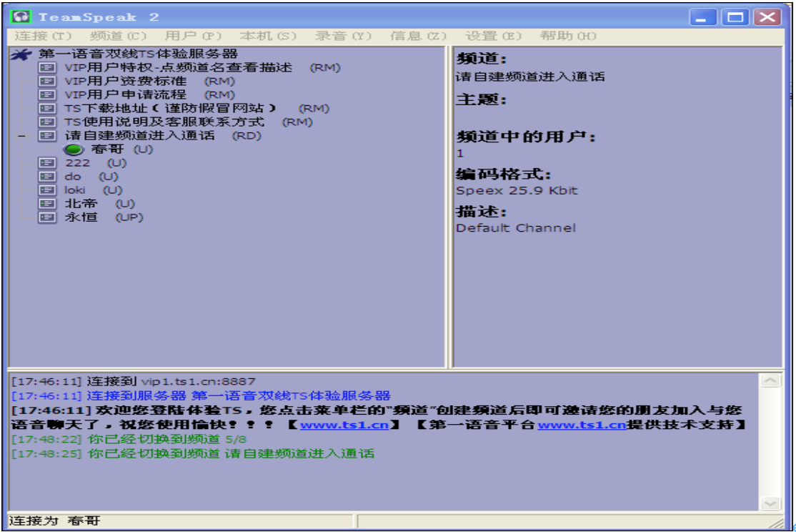Select the 北帝 channel in the tree
This screenshot has width=796, height=532.
76,205
